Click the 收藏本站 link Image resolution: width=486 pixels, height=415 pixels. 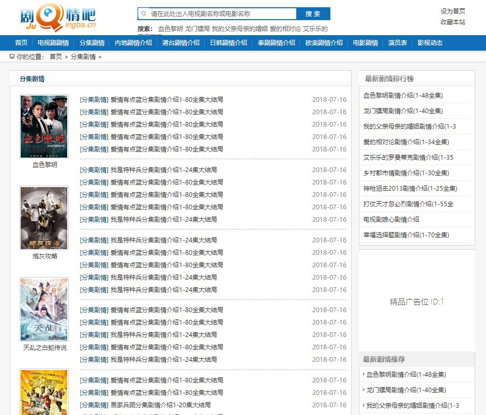[x=453, y=22]
